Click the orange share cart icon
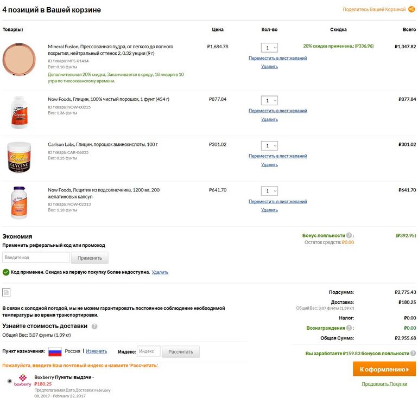 pyautogui.click(x=411, y=9)
